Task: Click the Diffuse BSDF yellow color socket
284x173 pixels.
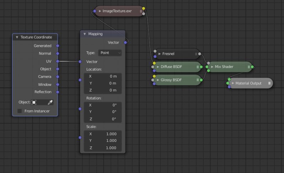Action: (x=154, y=63)
